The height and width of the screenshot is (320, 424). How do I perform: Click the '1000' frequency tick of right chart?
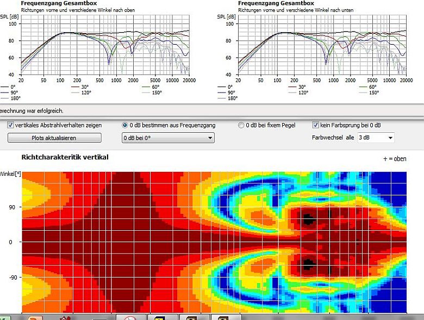[x=333, y=81]
